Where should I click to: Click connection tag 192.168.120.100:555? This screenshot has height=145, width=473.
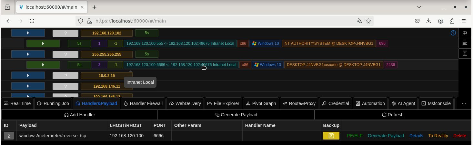(x=180, y=43)
